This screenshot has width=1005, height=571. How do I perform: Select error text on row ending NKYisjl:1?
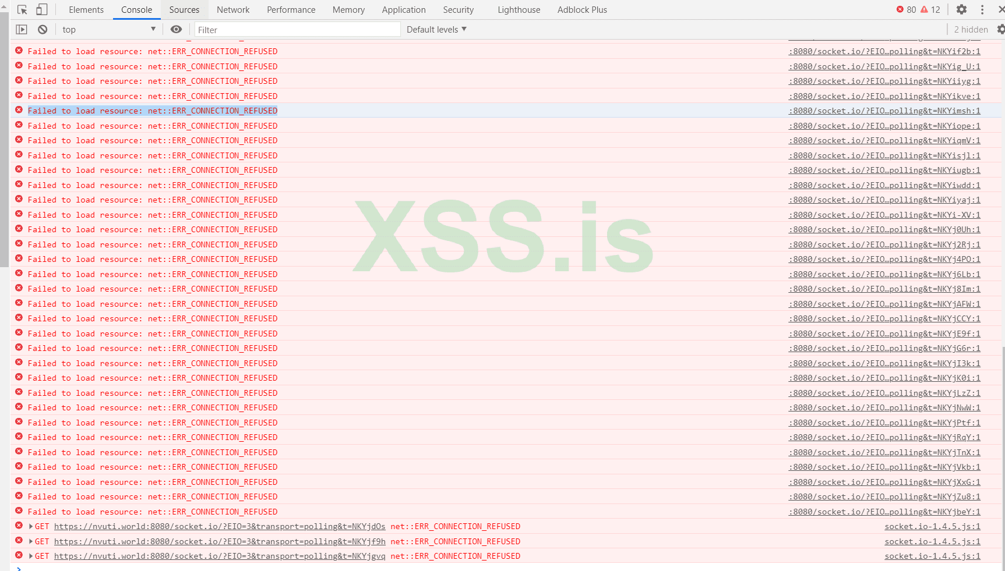(x=153, y=155)
